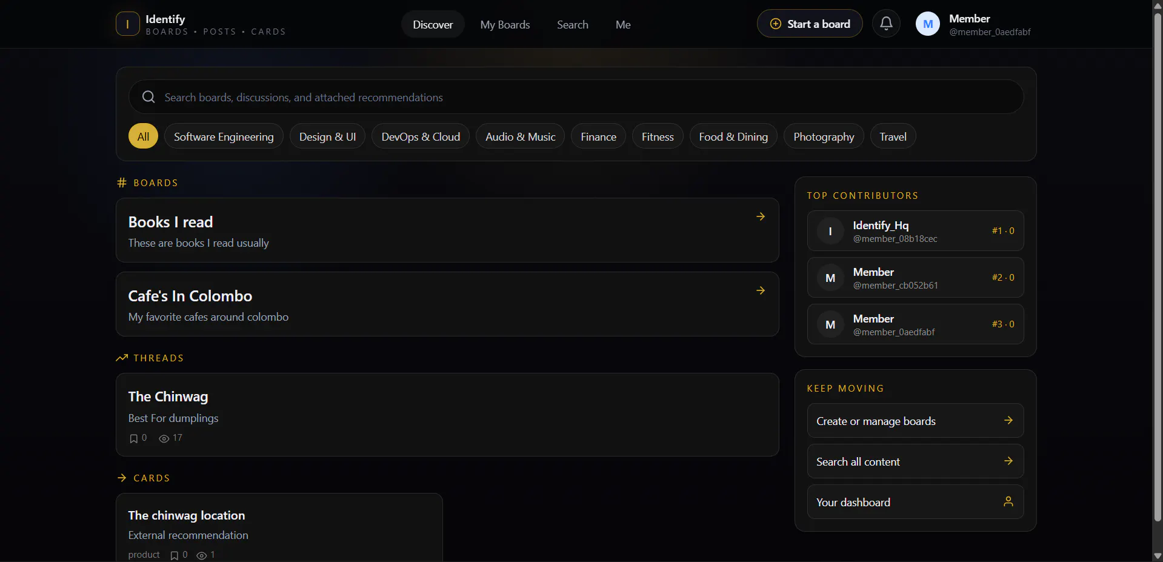The image size is (1163, 562).
Task: Filter by DevOps & Cloud
Action: click(421, 136)
